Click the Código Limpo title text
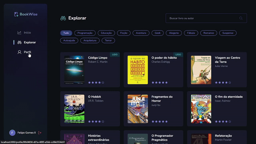The width and height of the screenshot is (256, 144). [x=98, y=58]
